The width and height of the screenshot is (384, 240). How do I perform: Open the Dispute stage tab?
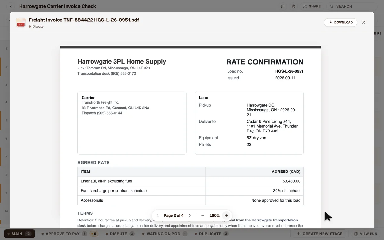tap(120, 234)
